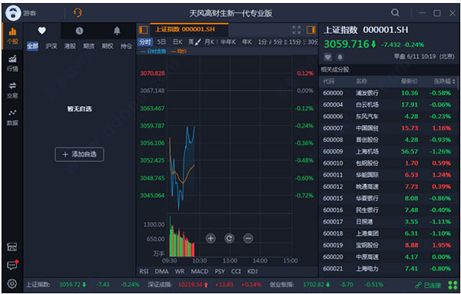Switch chart to 日K view
The image size is (461, 294).
pyautogui.click(x=177, y=42)
